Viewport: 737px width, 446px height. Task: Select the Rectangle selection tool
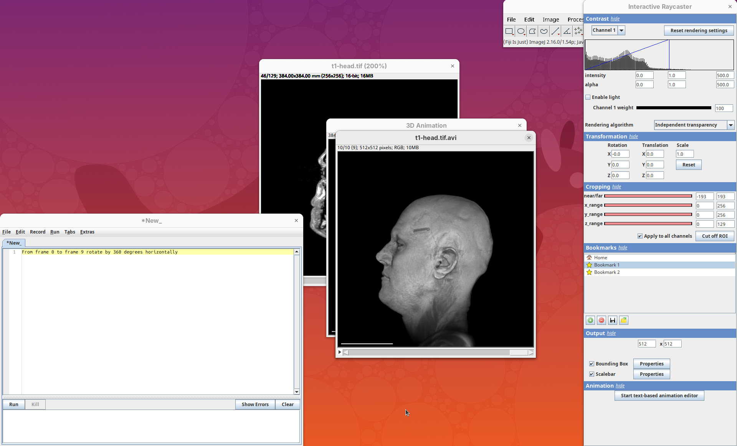tap(509, 31)
